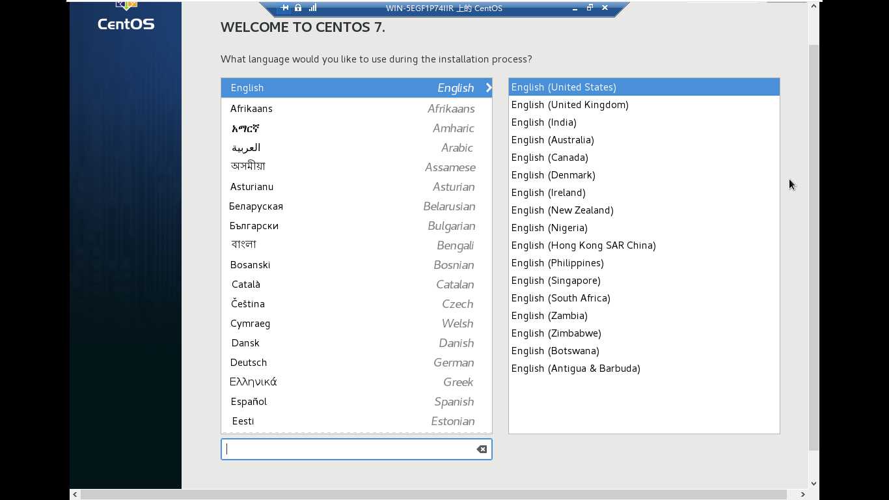Click the horizontal scroll right arrow
Screen dimensions: 889x500
802,495
